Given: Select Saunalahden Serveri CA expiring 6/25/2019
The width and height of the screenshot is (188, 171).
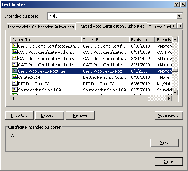Looking at the screenshot, I should pos(91,90).
